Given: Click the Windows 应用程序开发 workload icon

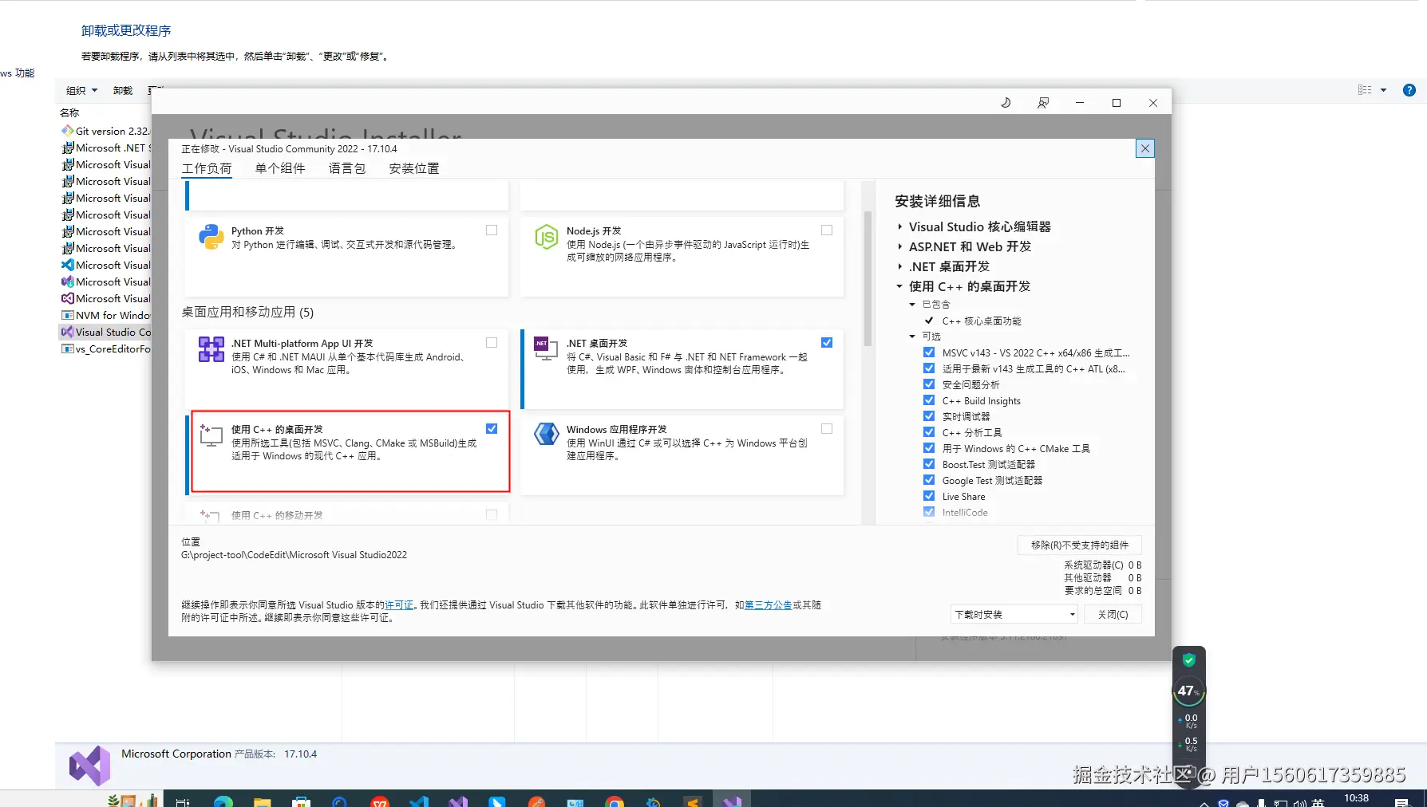Looking at the screenshot, I should 547,435.
